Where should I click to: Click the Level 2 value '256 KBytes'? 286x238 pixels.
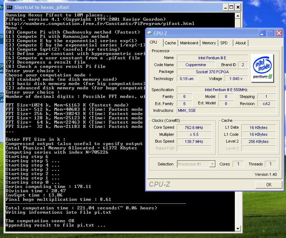(258, 142)
